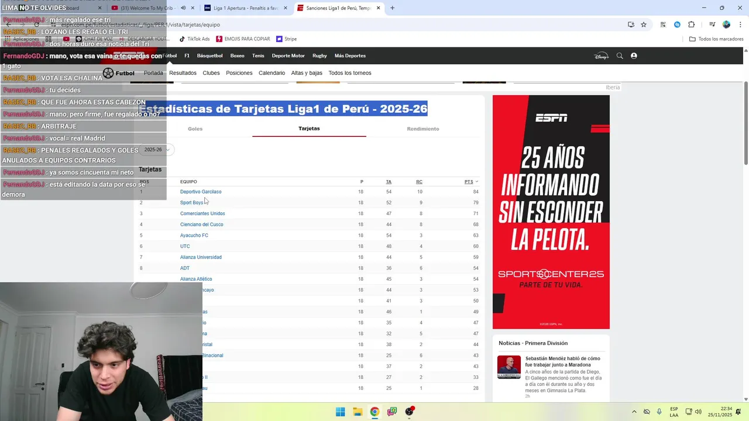Go to Calendario in the Futbol submenu
This screenshot has width=749, height=421.
click(272, 73)
